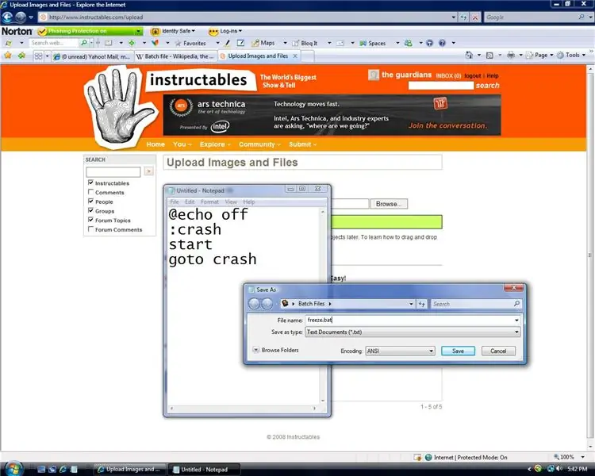The height and width of the screenshot is (476, 595).
Task: Click the Maps toolbar button
Action: pos(263,43)
